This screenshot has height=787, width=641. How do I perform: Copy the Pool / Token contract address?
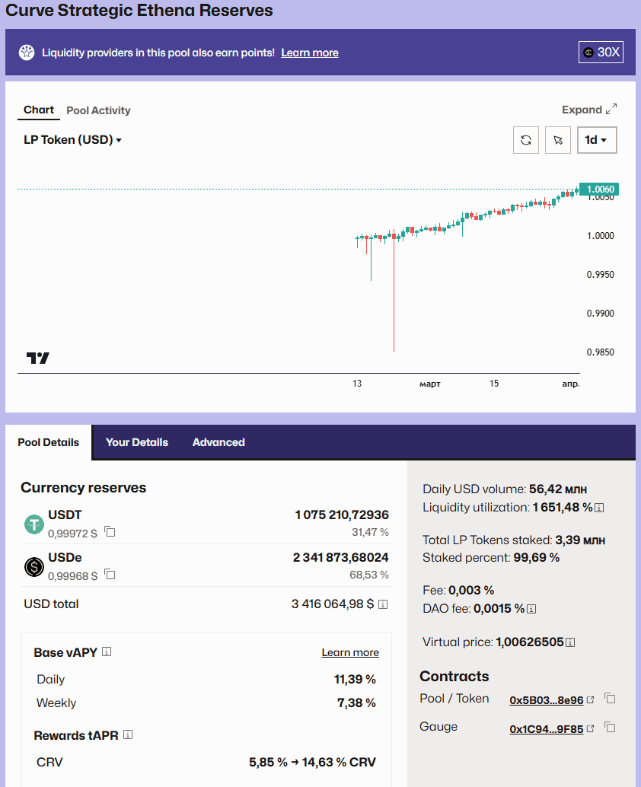(x=610, y=698)
